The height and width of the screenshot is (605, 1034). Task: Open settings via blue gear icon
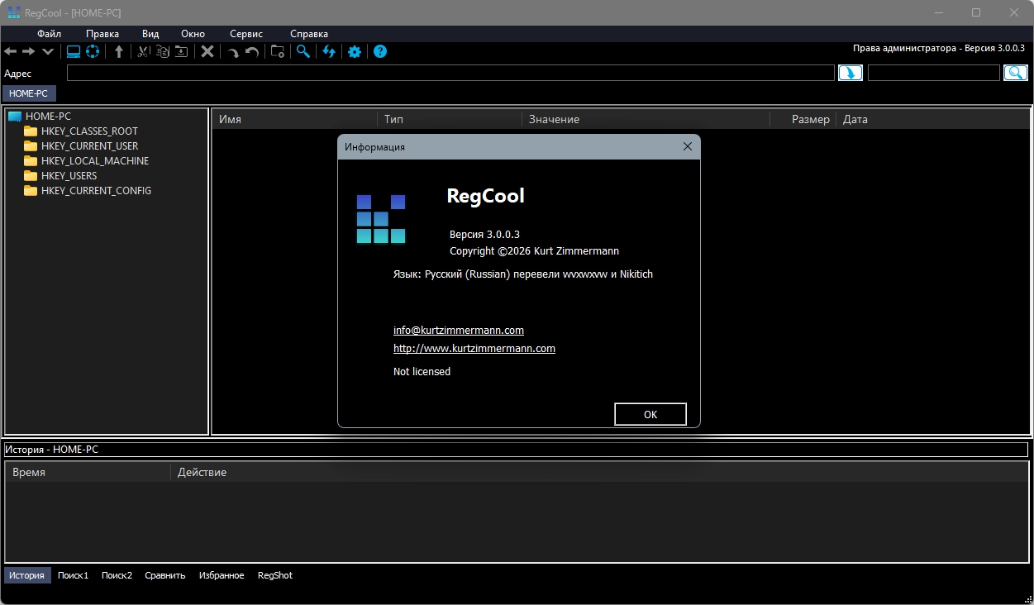[355, 52]
